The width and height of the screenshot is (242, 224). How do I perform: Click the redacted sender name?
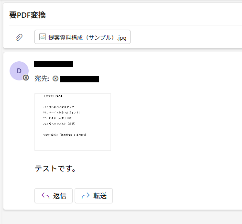tap(54, 64)
